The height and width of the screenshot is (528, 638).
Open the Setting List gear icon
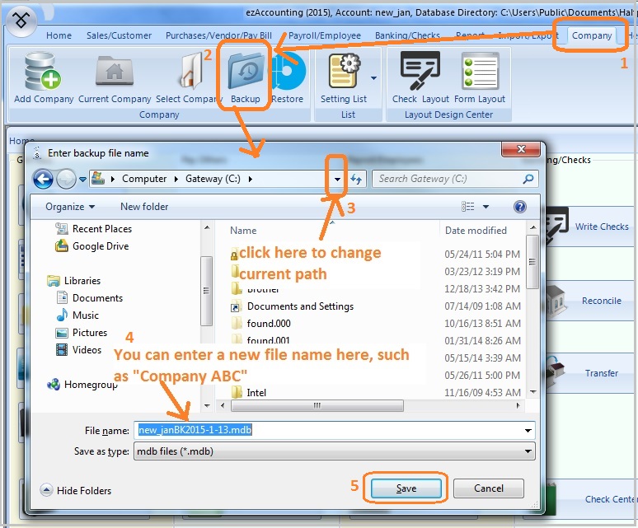tap(345, 73)
